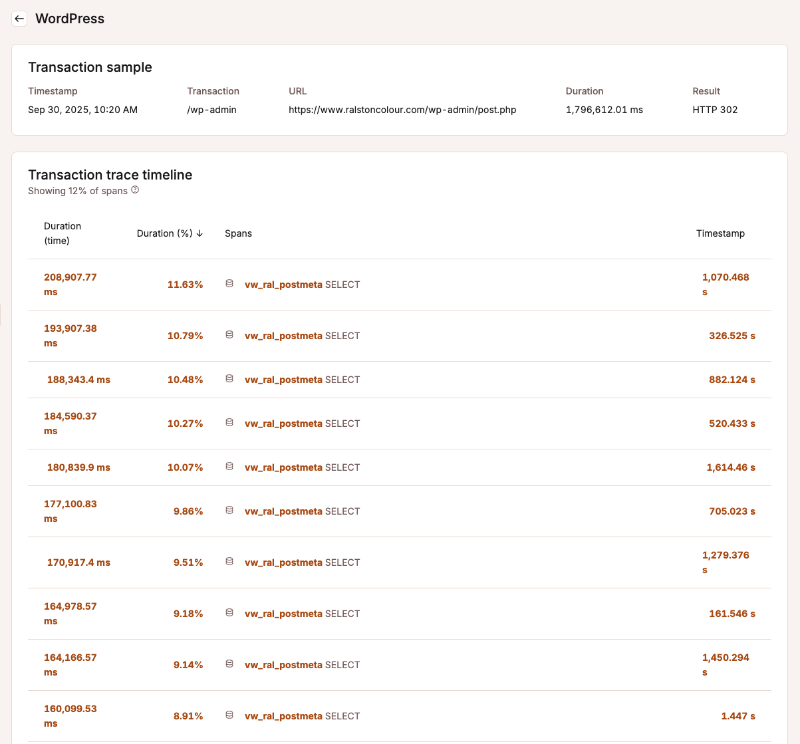This screenshot has width=800, height=744.
Task: Click the transaction URL for post.php
Action: (x=402, y=110)
